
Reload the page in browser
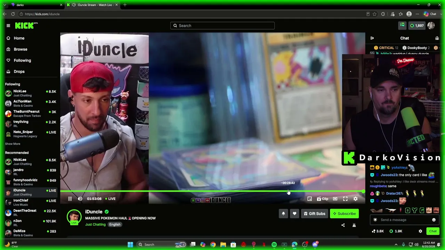point(13,14)
